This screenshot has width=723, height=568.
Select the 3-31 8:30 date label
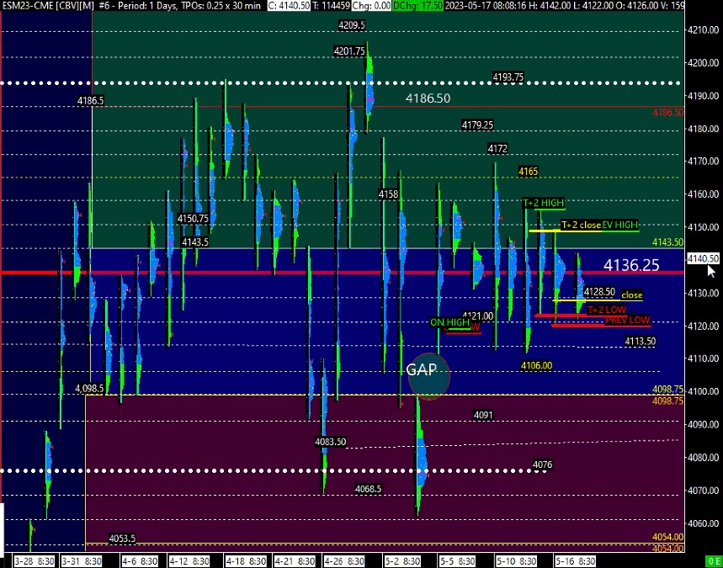(x=82, y=561)
